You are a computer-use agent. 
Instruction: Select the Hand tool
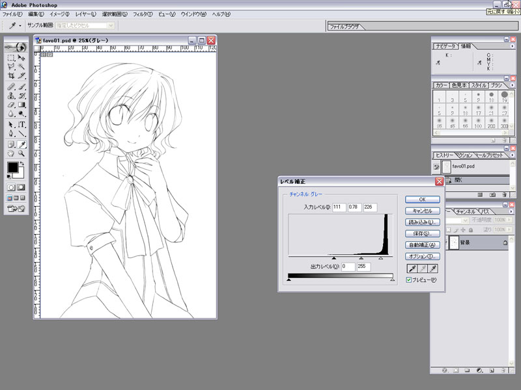tap(11, 153)
